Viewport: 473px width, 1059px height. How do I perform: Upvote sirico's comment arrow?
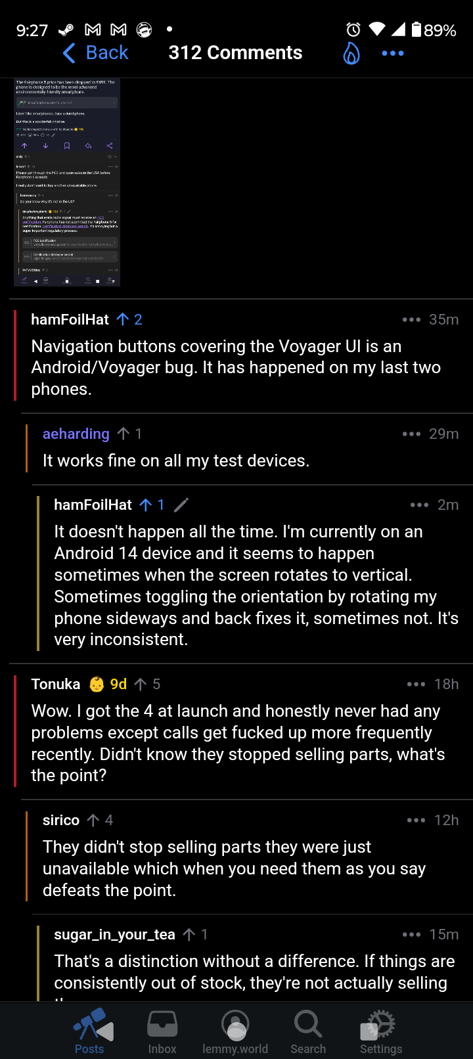[x=93, y=821]
